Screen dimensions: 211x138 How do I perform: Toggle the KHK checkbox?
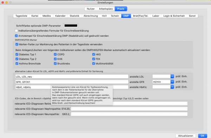[55, 59]
